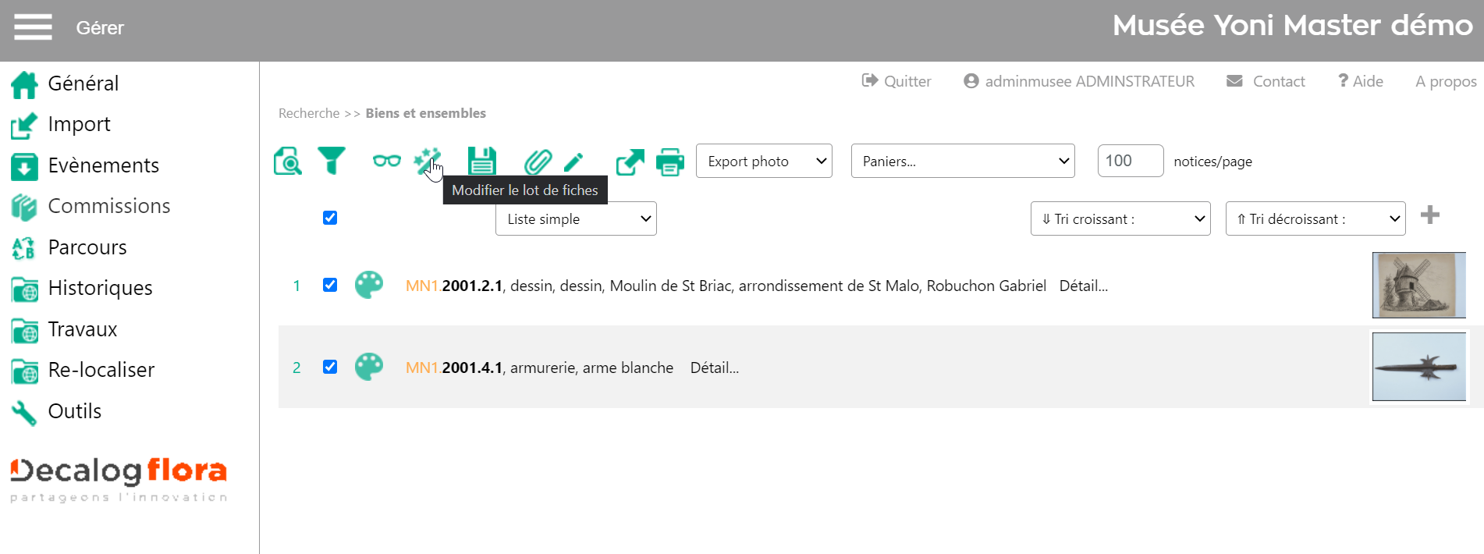
Task: Click the glasses view icon
Action: click(x=386, y=161)
